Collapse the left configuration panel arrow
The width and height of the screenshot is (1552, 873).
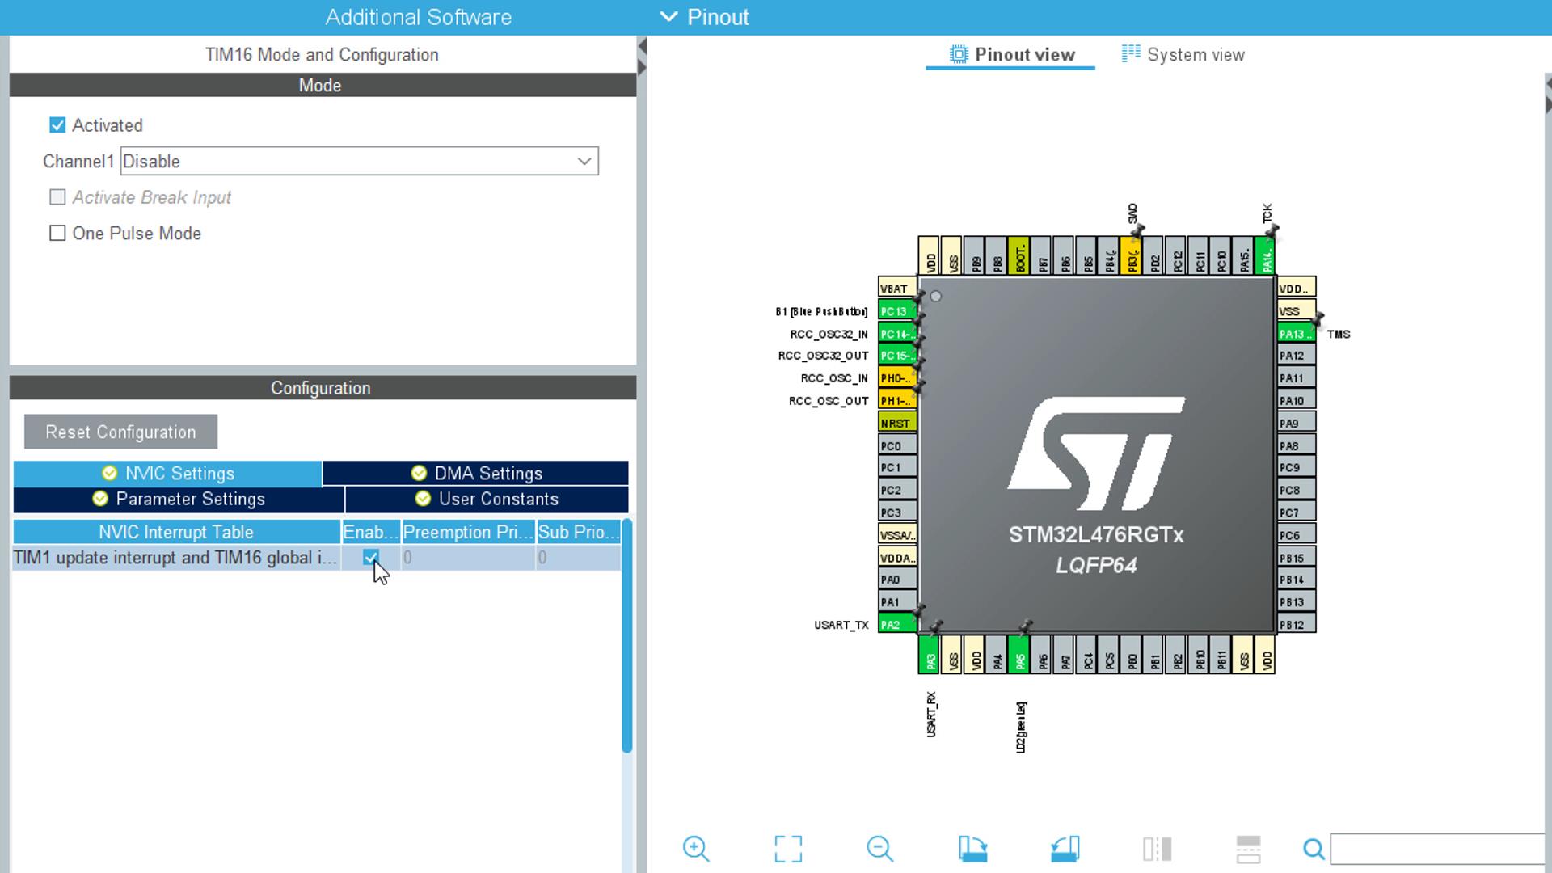[x=641, y=44]
